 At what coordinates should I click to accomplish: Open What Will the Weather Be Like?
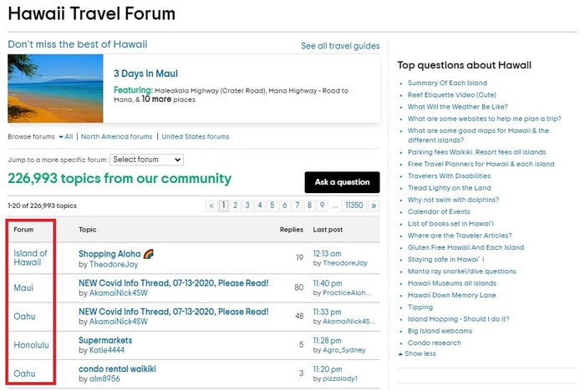(x=458, y=107)
